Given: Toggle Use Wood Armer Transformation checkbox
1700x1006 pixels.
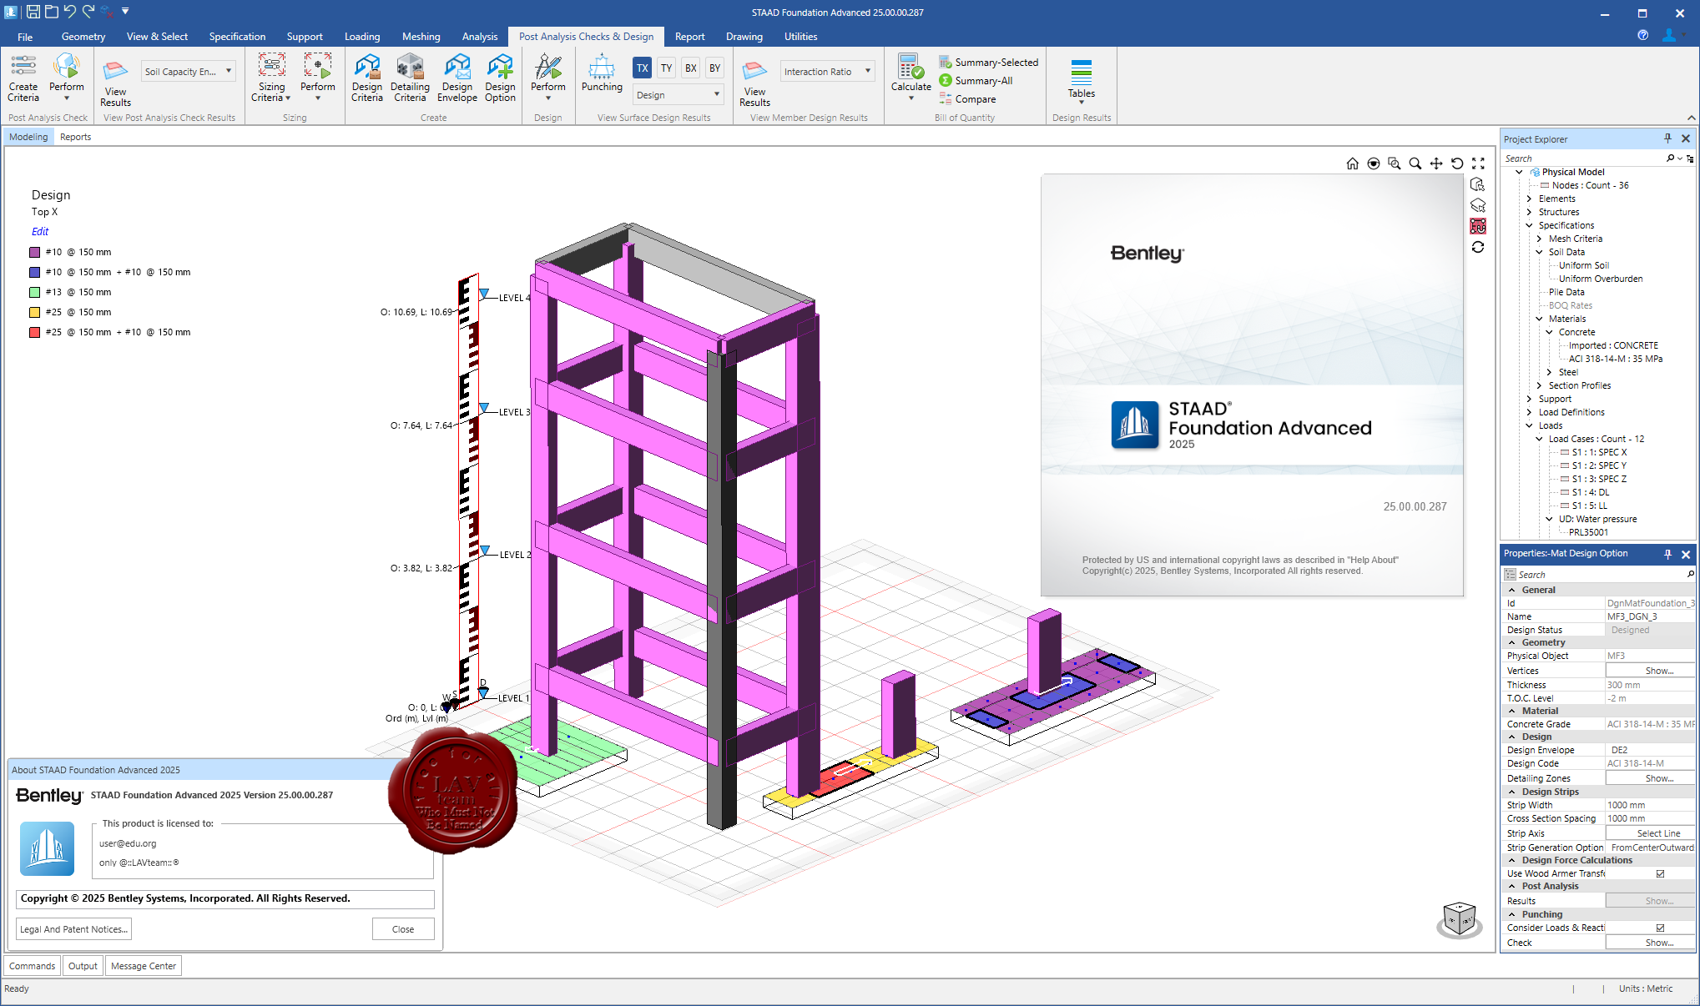Looking at the screenshot, I should pos(1660,873).
